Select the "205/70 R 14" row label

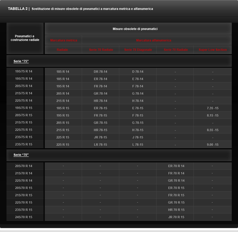(x=24, y=166)
